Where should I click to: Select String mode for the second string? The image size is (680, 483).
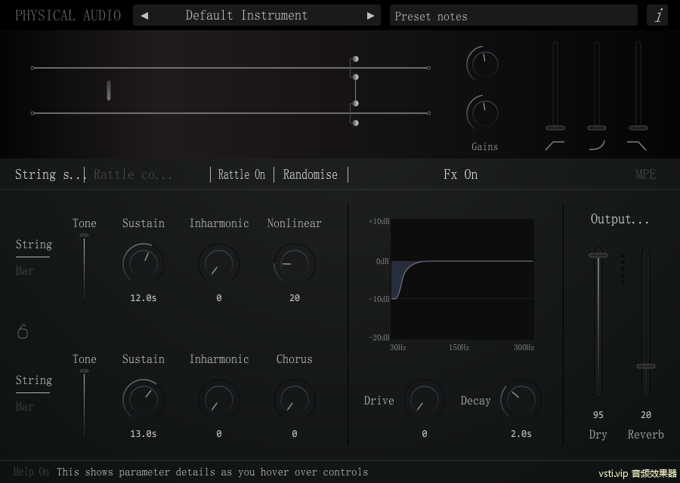coord(34,380)
